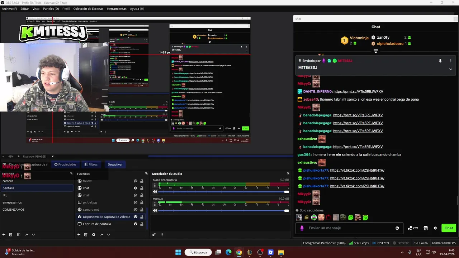Screen dimensions: 459x258
Task: Open Paneles menu
Action: (x=51, y=9)
